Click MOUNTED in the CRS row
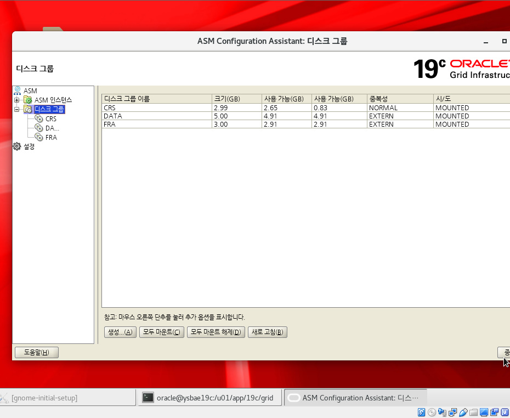 pyautogui.click(x=472, y=108)
